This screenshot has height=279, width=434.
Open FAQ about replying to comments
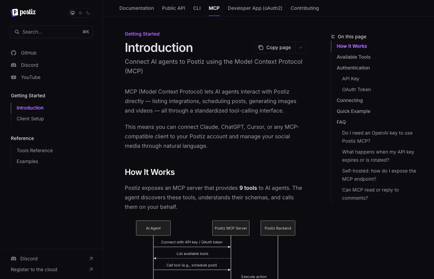tap(370, 194)
